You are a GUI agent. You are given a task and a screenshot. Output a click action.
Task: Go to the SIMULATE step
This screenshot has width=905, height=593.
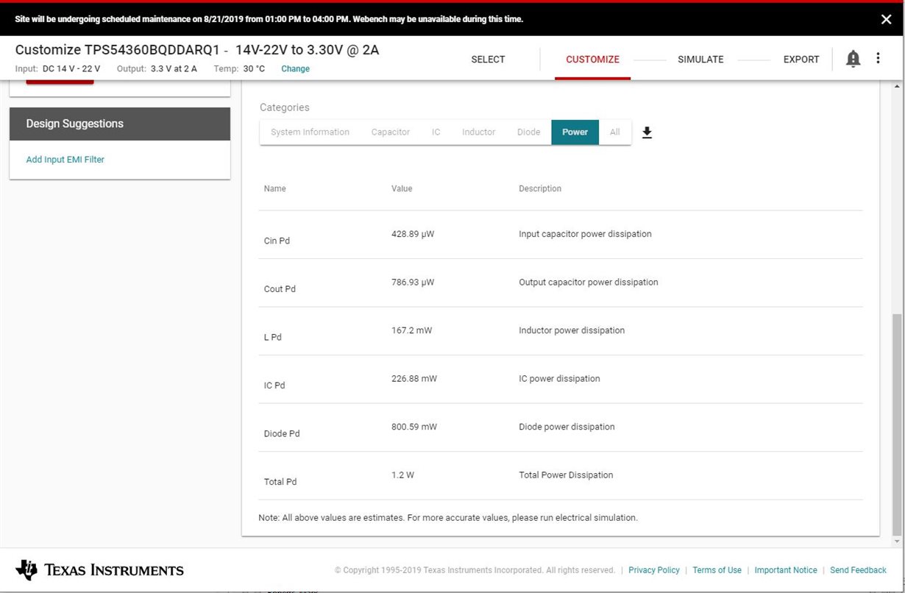pyautogui.click(x=700, y=60)
